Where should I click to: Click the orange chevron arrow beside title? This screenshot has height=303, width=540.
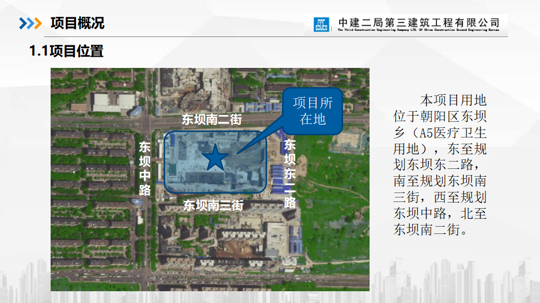38,24
